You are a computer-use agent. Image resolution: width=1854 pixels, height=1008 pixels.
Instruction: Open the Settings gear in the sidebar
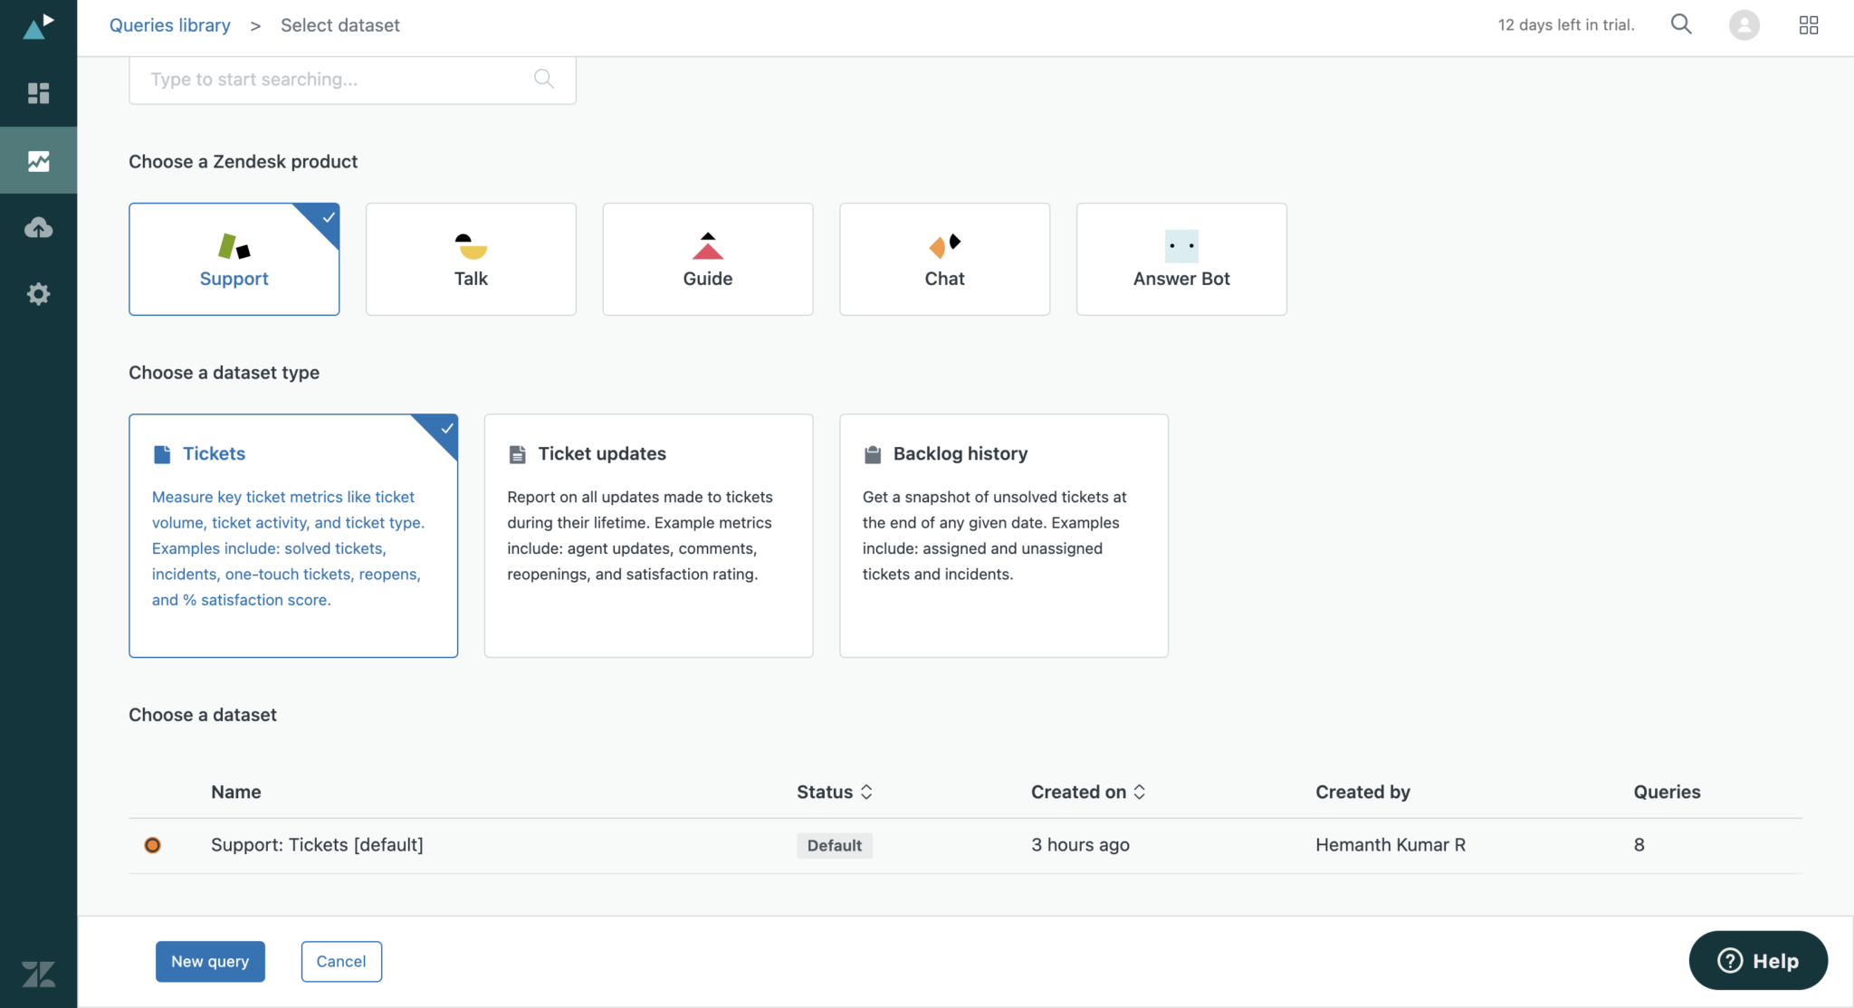[38, 293]
